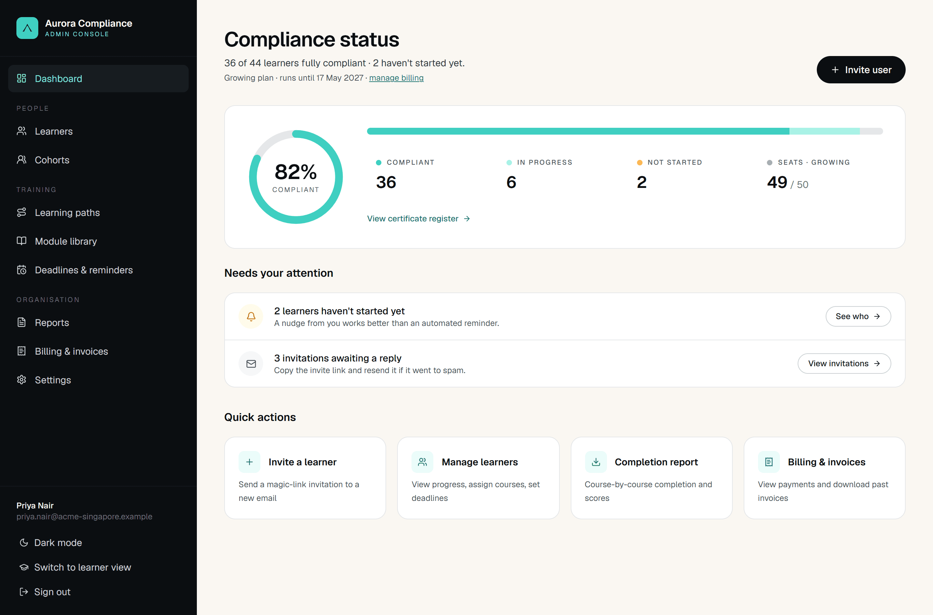Image resolution: width=933 pixels, height=615 pixels.
Task: Click the arrow beside View certificate register
Action: (x=467, y=219)
